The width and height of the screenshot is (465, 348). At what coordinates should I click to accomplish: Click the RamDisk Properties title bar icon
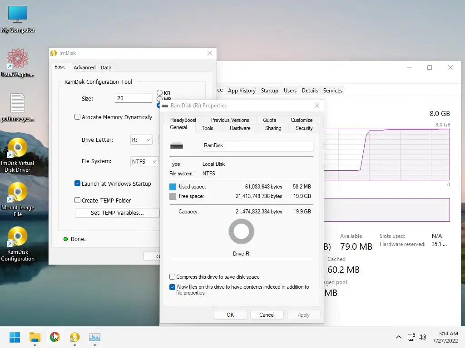[165, 106]
